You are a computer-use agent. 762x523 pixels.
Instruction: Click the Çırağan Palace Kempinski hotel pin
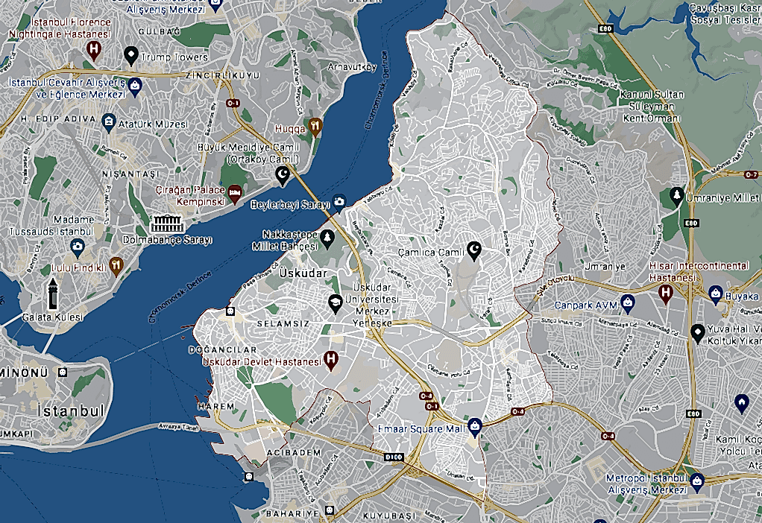(235, 193)
